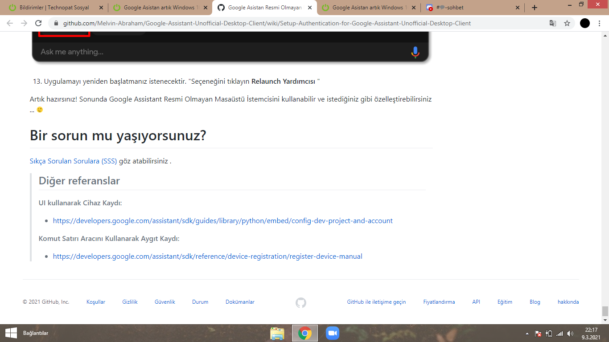Open a new browser tab
Screen dimensions: 609x342
[x=535, y=8]
